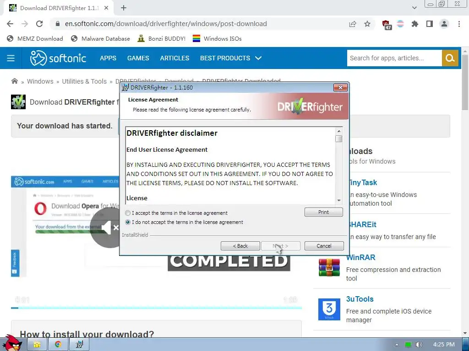
Task: Click the share page icon in address bar
Action: (353, 24)
